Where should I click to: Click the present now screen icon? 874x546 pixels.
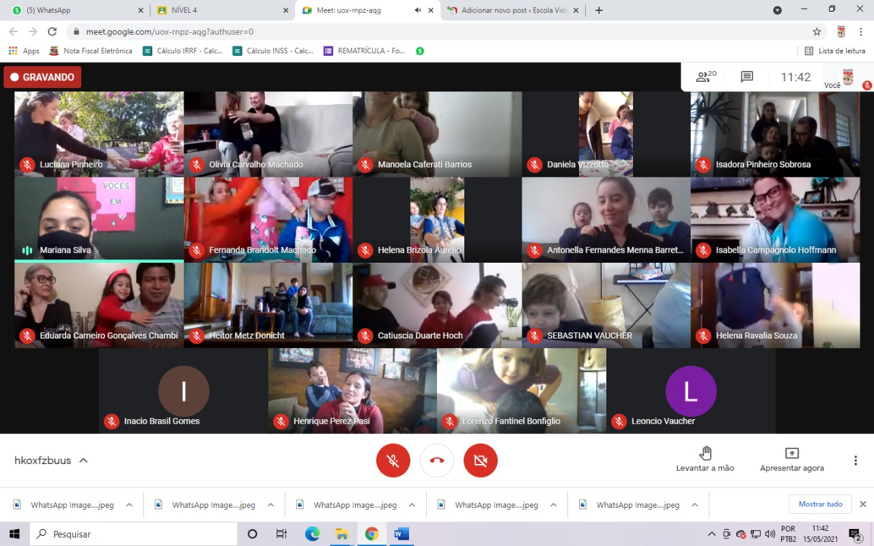coord(791,453)
